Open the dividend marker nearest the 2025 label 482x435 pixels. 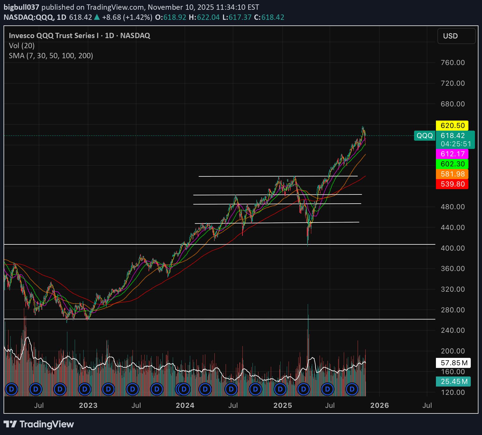click(x=280, y=389)
